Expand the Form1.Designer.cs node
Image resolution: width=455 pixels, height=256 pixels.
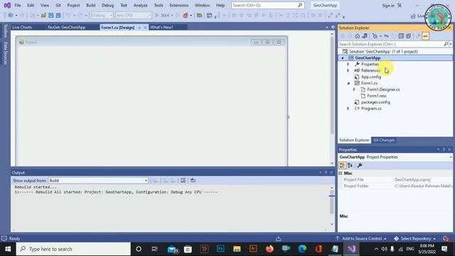pyautogui.click(x=354, y=90)
